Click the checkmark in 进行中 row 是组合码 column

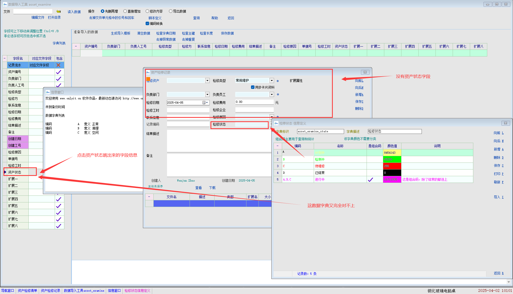coord(370,180)
